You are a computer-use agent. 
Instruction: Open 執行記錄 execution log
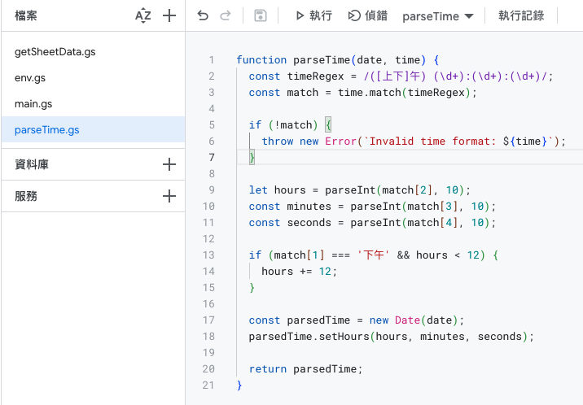pyautogui.click(x=521, y=15)
